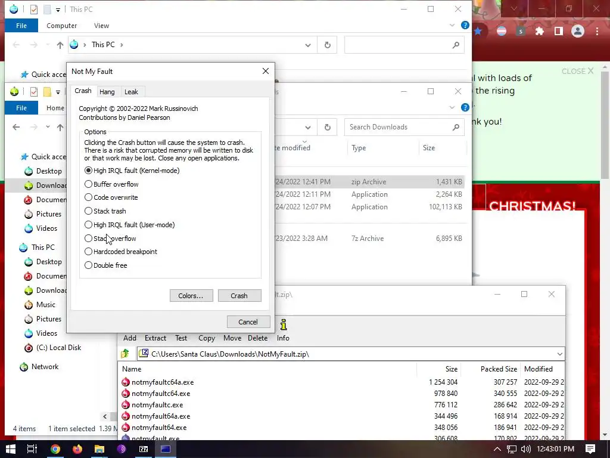
Task: Go up one level in This PC window
Action: click(x=60, y=45)
